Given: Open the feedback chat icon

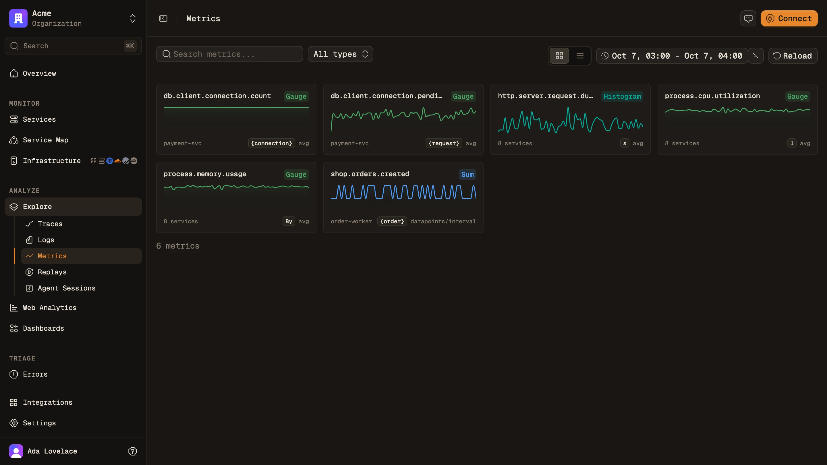Looking at the screenshot, I should tap(748, 18).
